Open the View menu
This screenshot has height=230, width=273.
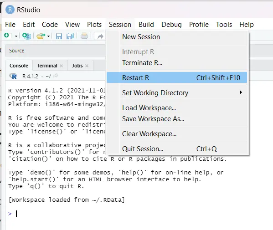[x=72, y=25]
